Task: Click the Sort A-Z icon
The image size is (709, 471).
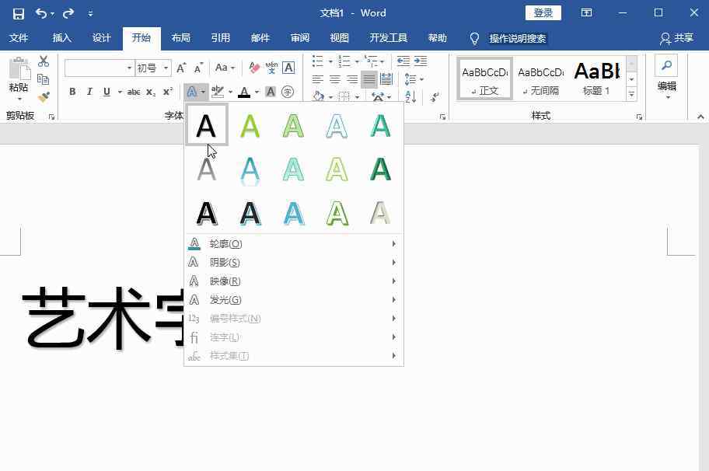Action: click(x=411, y=97)
